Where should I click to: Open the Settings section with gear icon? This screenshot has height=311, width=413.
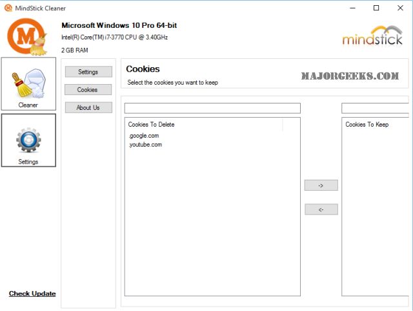(28, 140)
